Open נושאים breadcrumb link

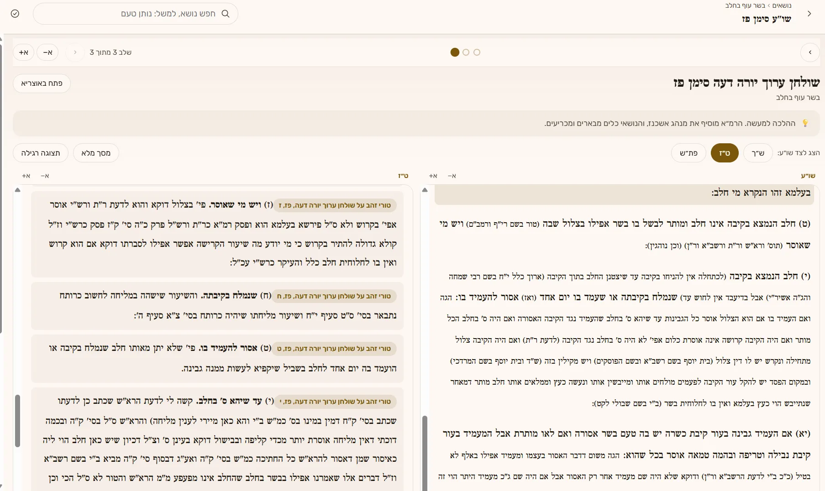(782, 5)
